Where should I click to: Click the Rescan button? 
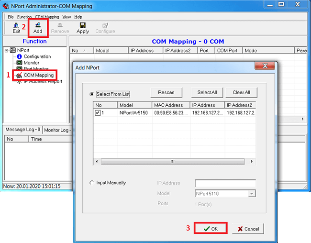(x=166, y=92)
